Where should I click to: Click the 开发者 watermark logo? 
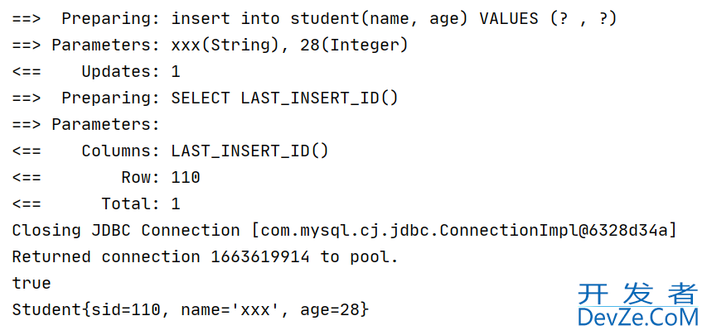click(x=638, y=294)
